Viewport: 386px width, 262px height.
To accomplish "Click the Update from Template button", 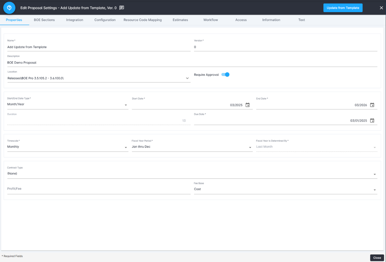I will (343, 8).
